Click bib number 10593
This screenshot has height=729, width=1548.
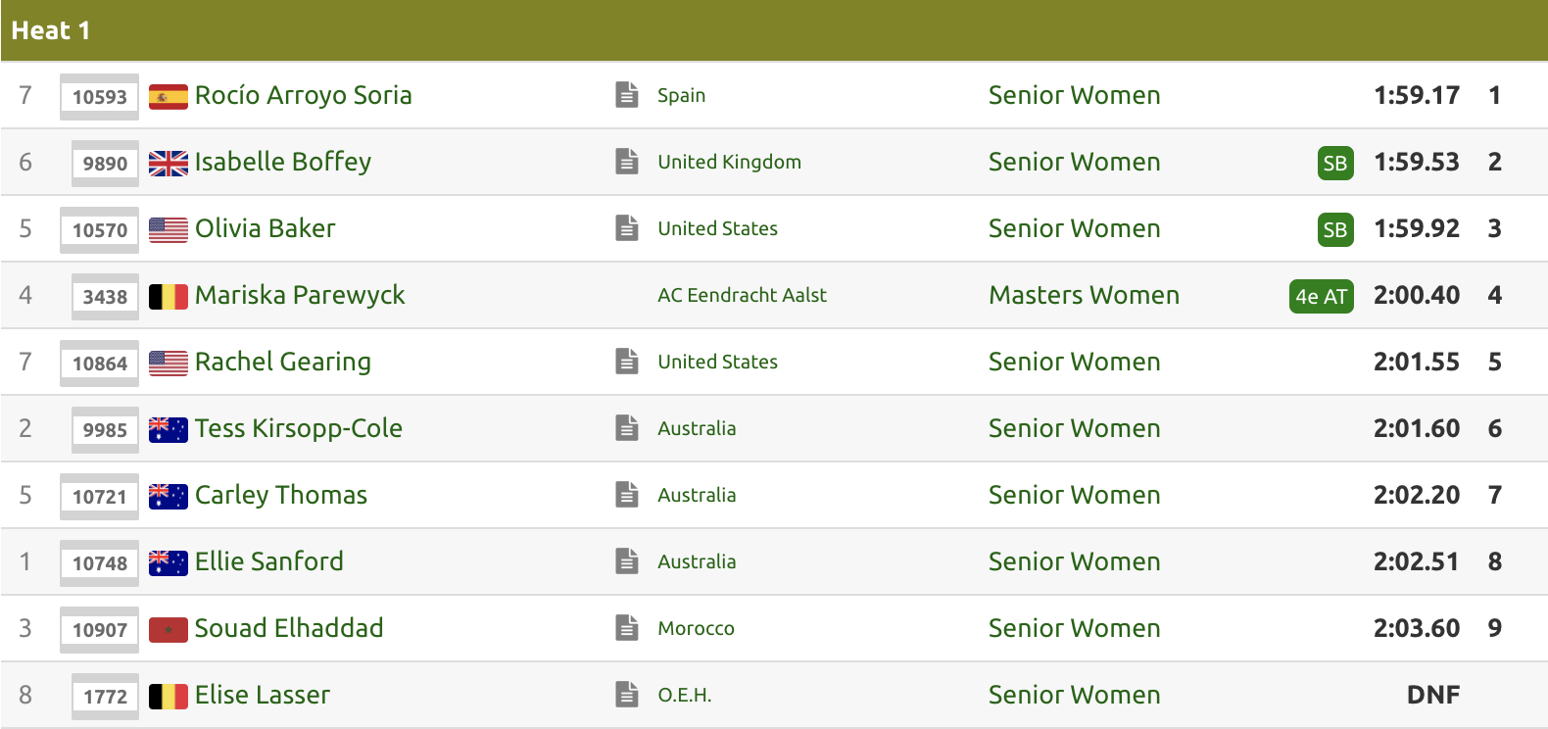(100, 97)
